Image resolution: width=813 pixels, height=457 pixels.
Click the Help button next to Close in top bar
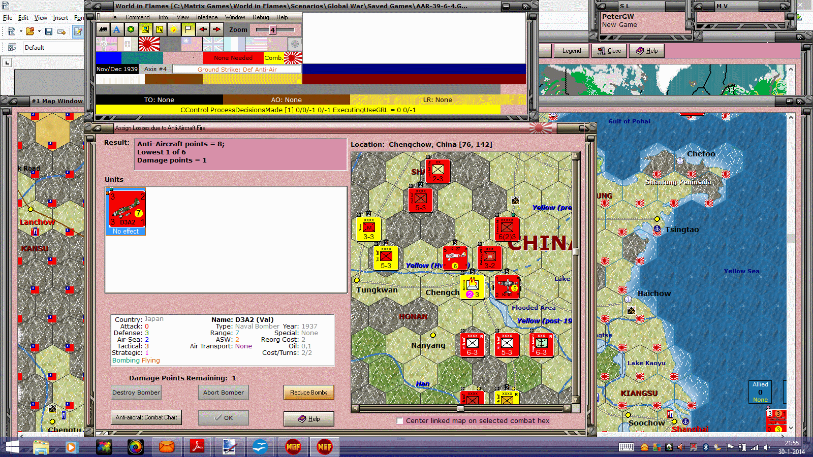click(x=647, y=51)
